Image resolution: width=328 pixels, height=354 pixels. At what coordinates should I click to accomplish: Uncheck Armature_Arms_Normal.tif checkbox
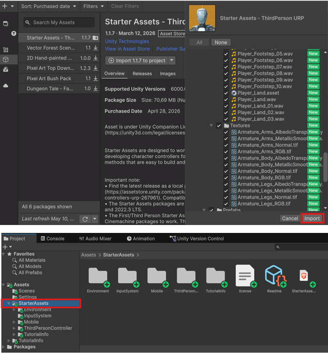click(226, 145)
